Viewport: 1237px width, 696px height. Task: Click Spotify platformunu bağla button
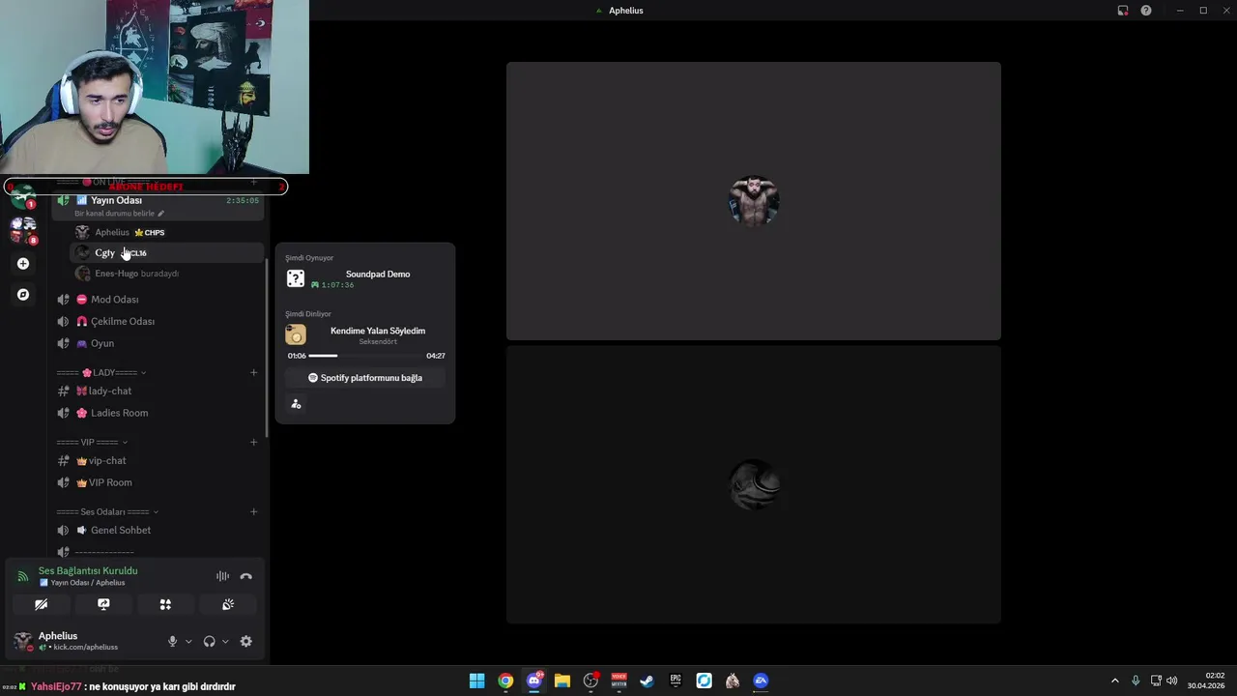click(x=365, y=378)
